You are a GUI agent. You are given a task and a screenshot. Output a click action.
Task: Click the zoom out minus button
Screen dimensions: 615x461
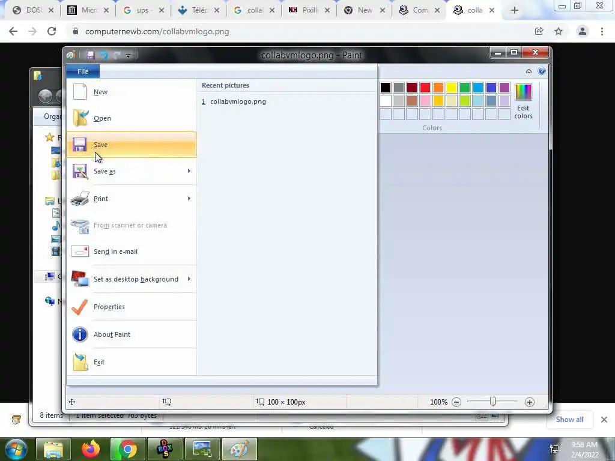(456, 402)
